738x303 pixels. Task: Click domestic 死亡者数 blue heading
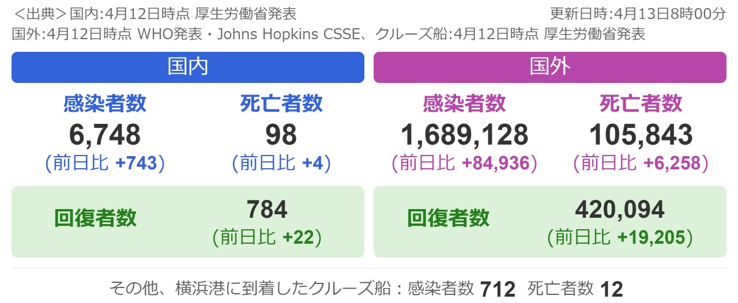click(281, 104)
